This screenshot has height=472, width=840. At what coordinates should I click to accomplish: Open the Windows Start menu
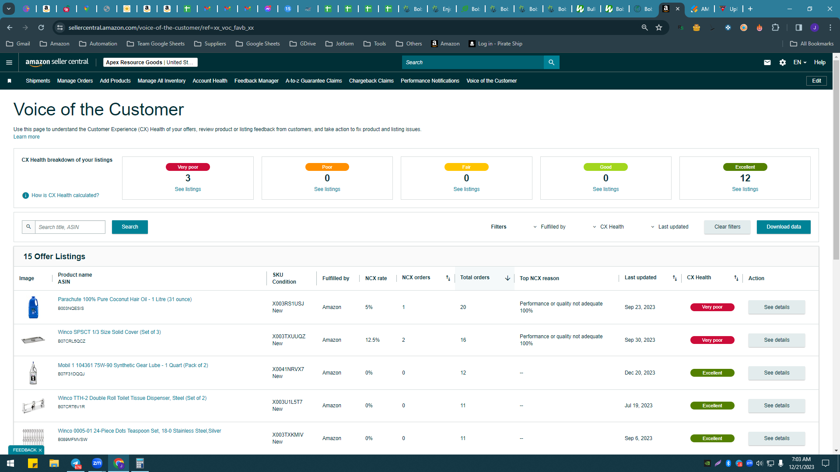(x=10, y=463)
